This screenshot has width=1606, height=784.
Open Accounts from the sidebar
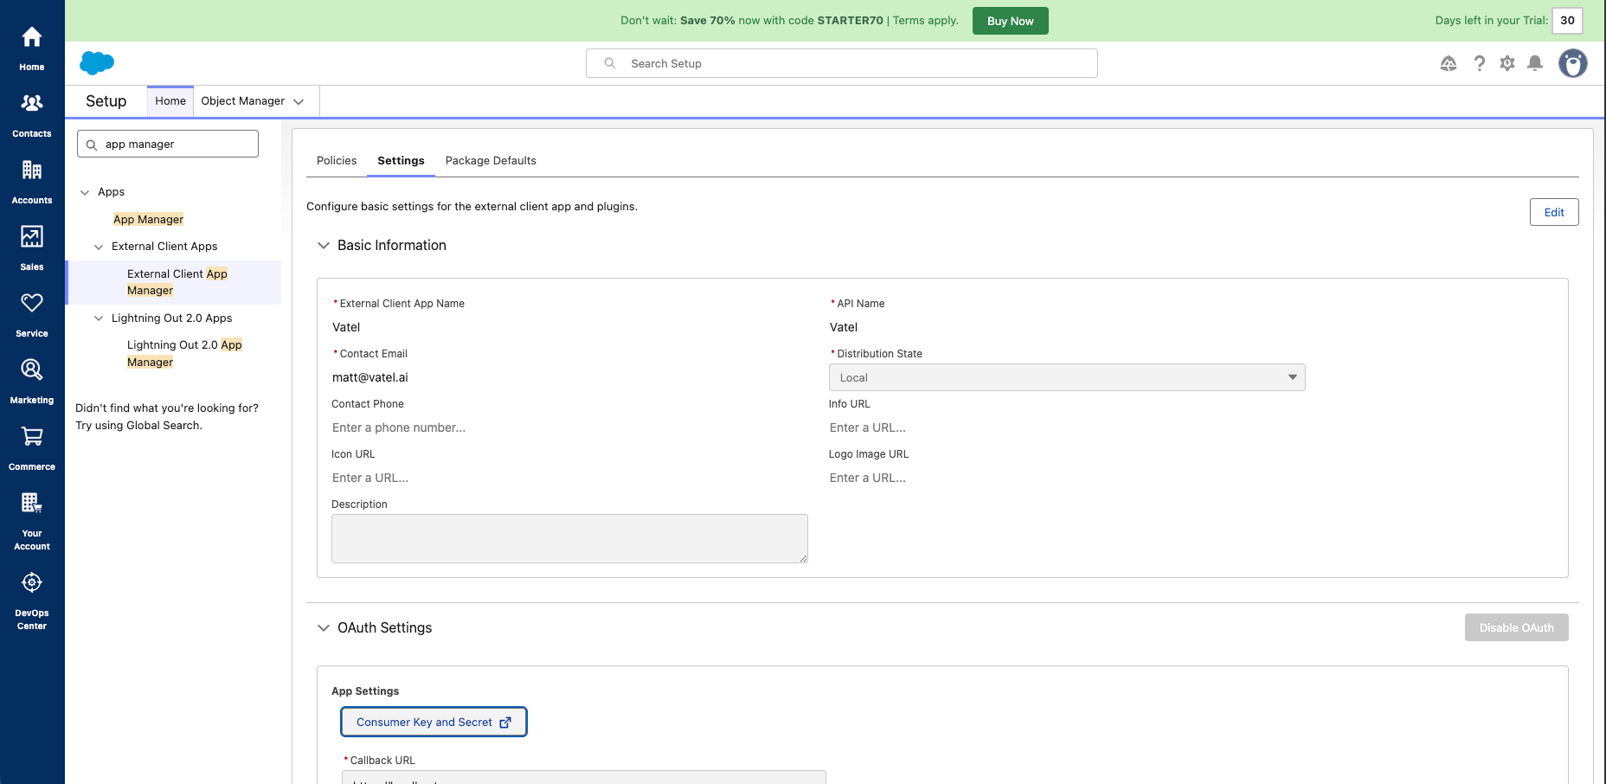point(32,170)
